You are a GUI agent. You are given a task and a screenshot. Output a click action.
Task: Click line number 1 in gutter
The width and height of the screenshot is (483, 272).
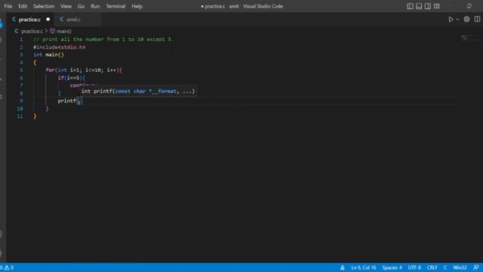21,39
